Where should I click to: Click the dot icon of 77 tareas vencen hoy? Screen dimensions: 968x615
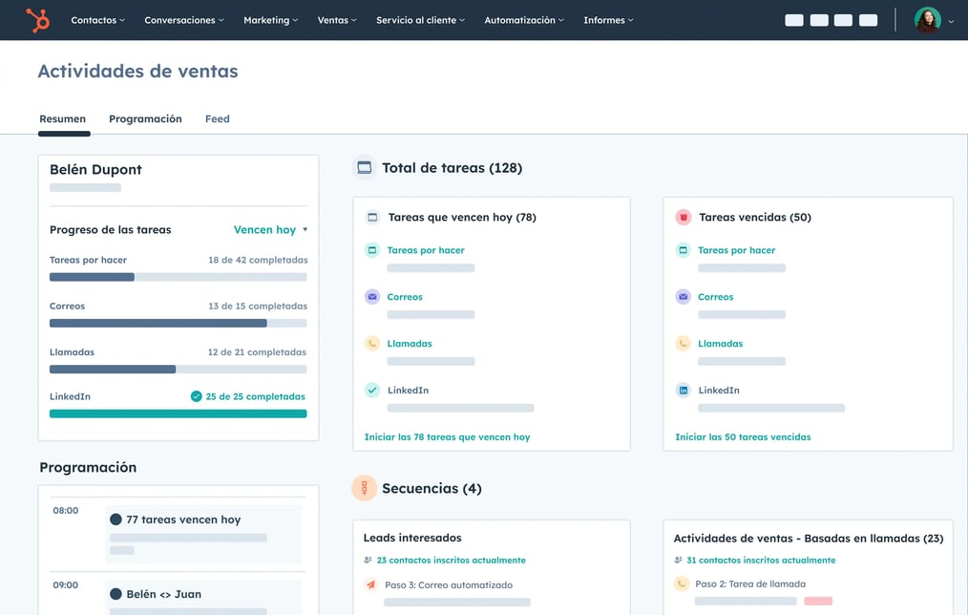[x=116, y=520]
